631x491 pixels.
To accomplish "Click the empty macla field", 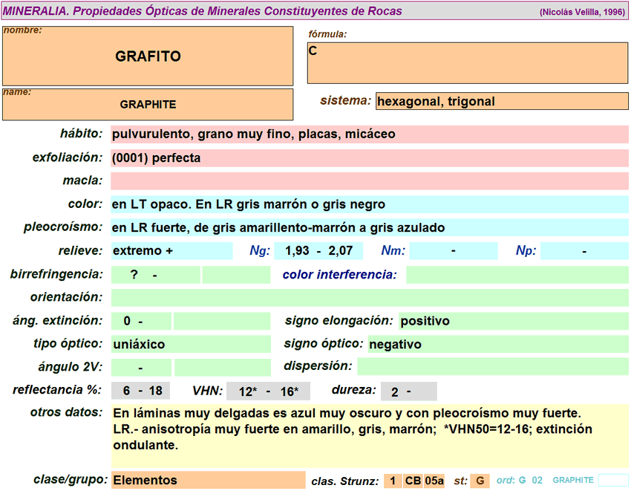I will [x=370, y=181].
